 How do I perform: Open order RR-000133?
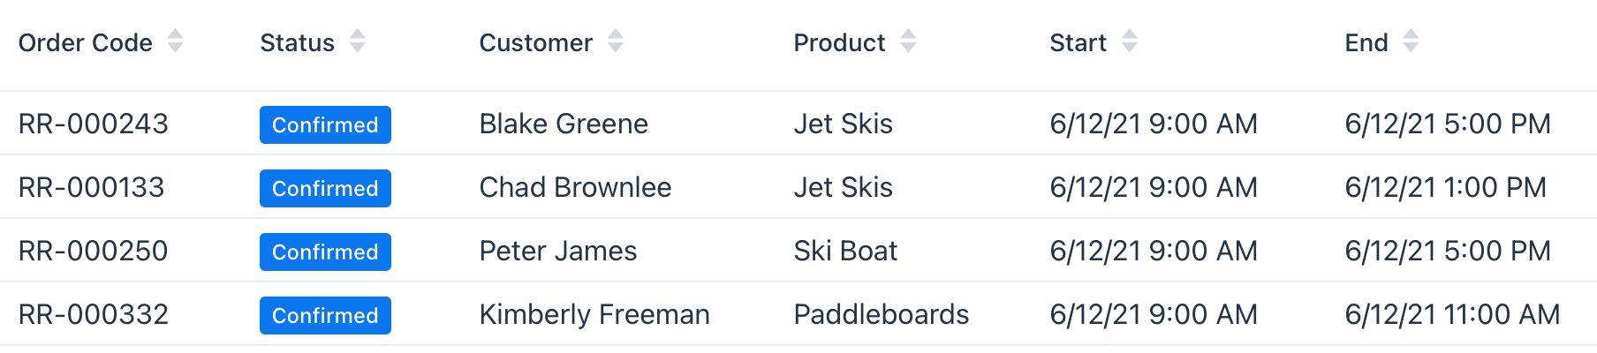point(92,188)
